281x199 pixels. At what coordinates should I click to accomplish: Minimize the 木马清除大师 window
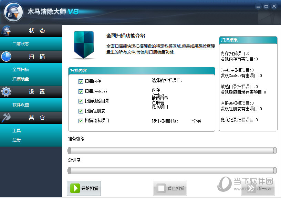click(258, 7)
